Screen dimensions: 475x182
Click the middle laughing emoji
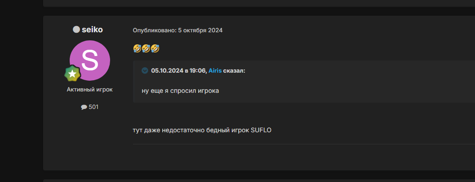146,48
